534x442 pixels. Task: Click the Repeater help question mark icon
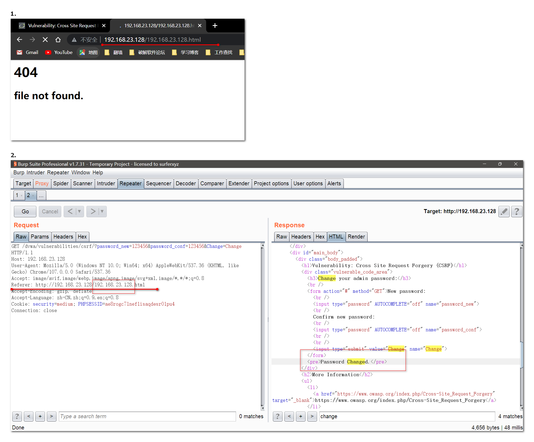click(x=517, y=212)
